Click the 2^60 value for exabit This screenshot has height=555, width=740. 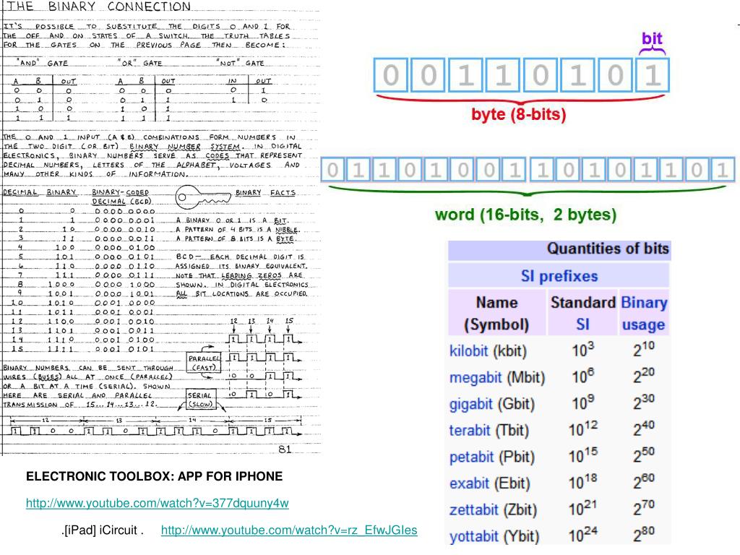644,481
